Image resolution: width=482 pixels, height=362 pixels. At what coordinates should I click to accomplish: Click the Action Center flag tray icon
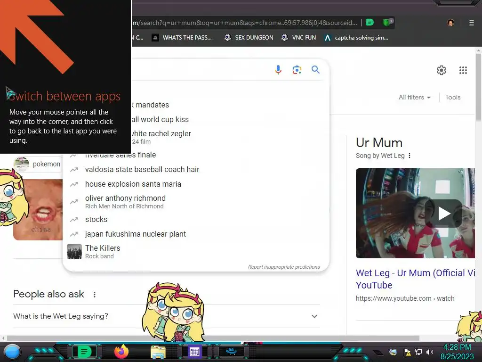coord(407,352)
